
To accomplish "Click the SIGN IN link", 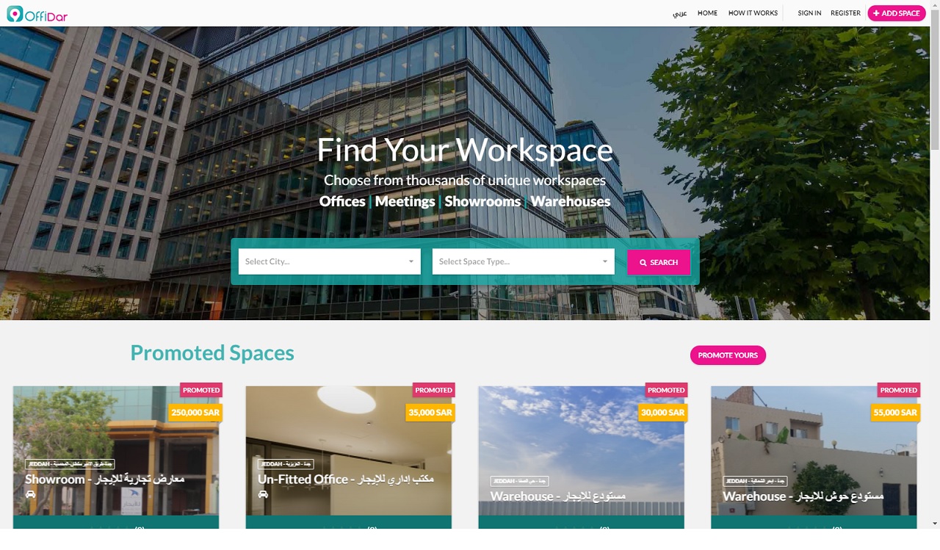I will pos(809,13).
